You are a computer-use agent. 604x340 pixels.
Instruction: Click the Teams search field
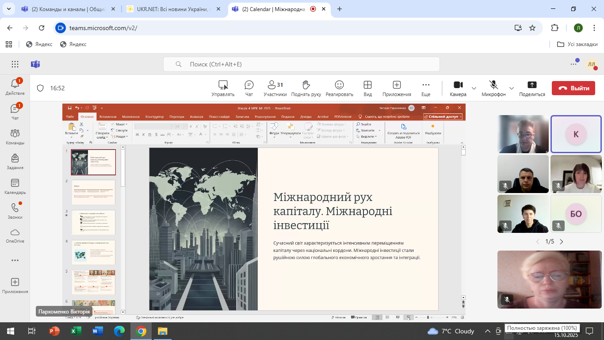(x=302, y=64)
